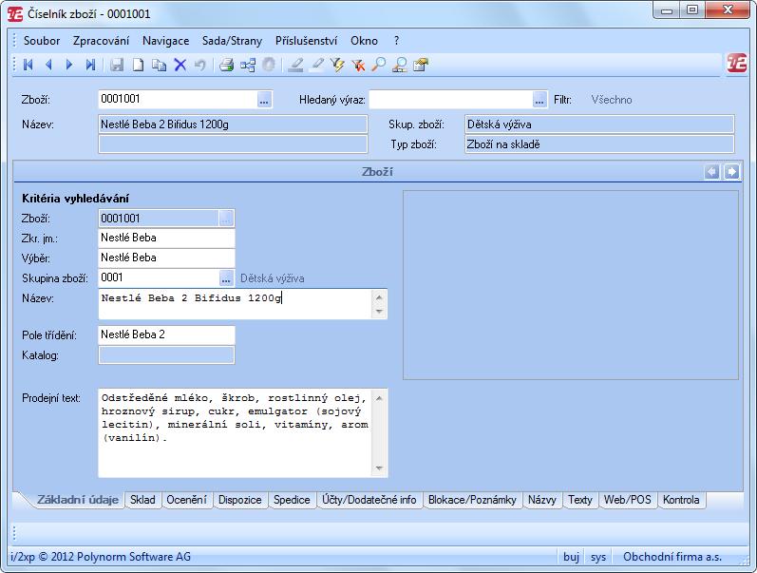Click Obchodní firma a.s. in status bar
The width and height of the screenshot is (757, 573).
(672, 557)
